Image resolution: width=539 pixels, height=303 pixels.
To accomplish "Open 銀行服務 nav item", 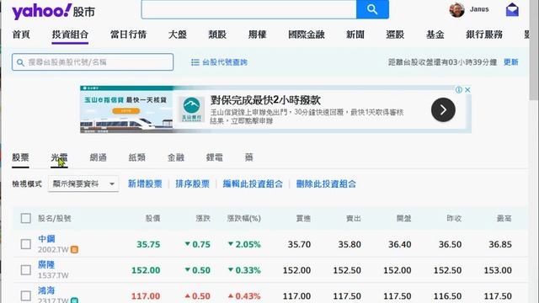I will (484, 35).
